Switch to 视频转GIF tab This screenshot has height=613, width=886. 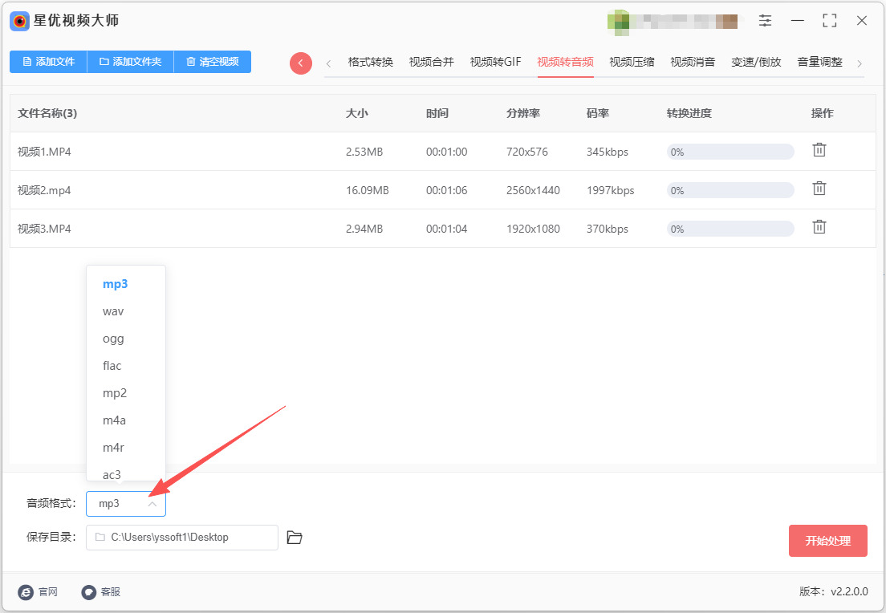coord(495,62)
